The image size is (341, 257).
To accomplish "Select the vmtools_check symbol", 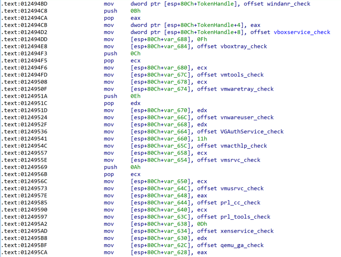I will click(x=242, y=75).
